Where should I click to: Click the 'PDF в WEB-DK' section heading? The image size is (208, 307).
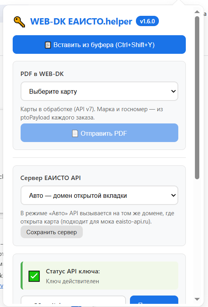click(x=42, y=74)
